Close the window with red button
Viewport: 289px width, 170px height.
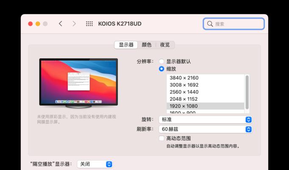(31, 24)
